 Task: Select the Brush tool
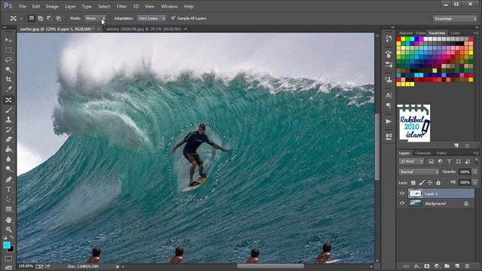click(8, 110)
